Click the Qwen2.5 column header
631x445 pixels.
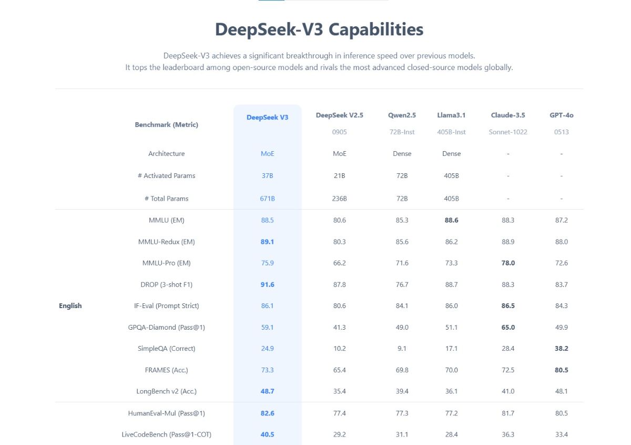click(x=402, y=115)
